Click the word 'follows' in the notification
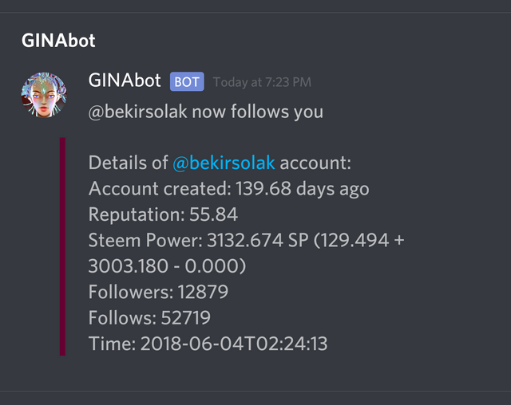The width and height of the screenshot is (511, 405). pos(260,112)
